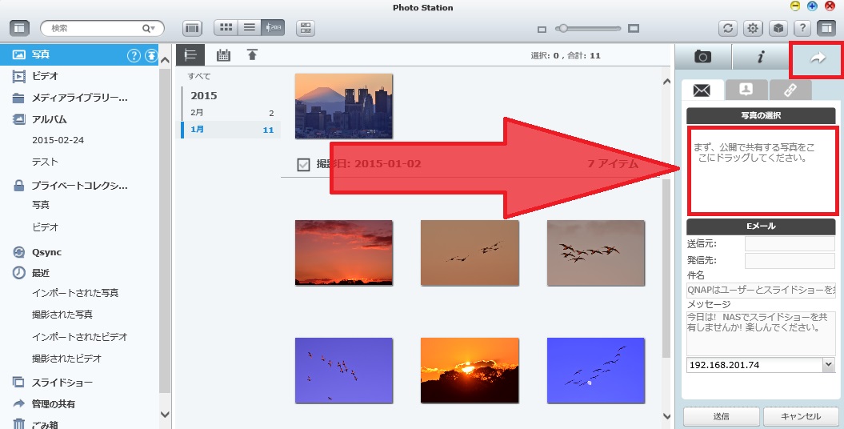Open the info panel tab
This screenshot has width=844, height=429.
tap(760, 57)
